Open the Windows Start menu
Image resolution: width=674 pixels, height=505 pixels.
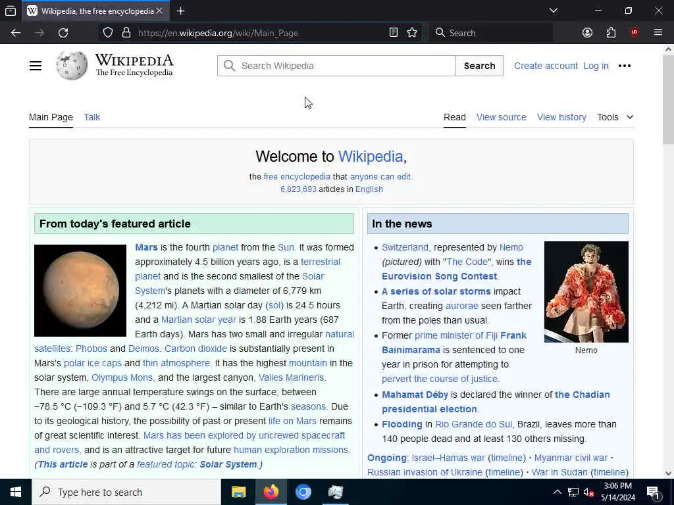[x=16, y=492]
